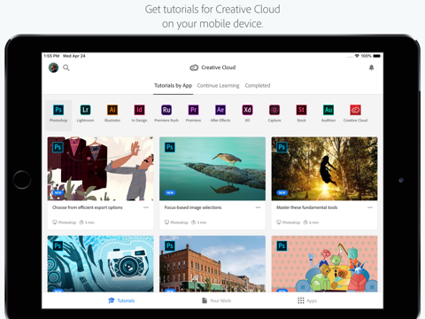Viewport: 425px width, 319px height.
Task: Open the bird on rock tutorial thumbnail
Action: point(212,168)
